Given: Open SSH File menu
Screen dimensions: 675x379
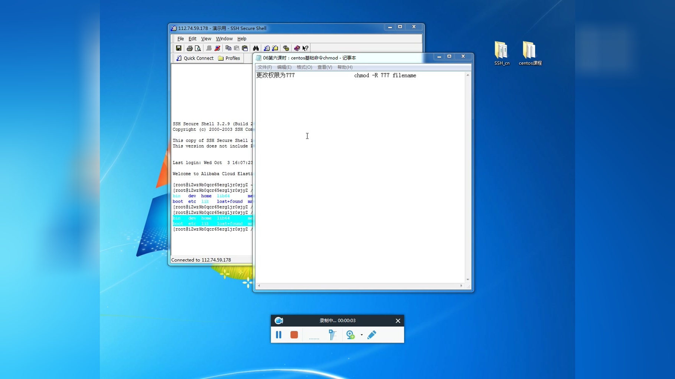Looking at the screenshot, I should (x=180, y=39).
